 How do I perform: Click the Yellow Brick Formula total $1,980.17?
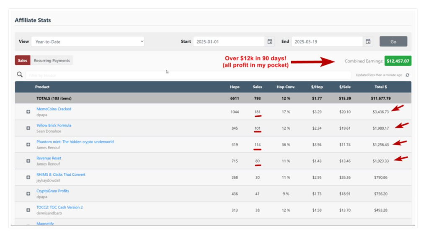click(x=380, y=128)
